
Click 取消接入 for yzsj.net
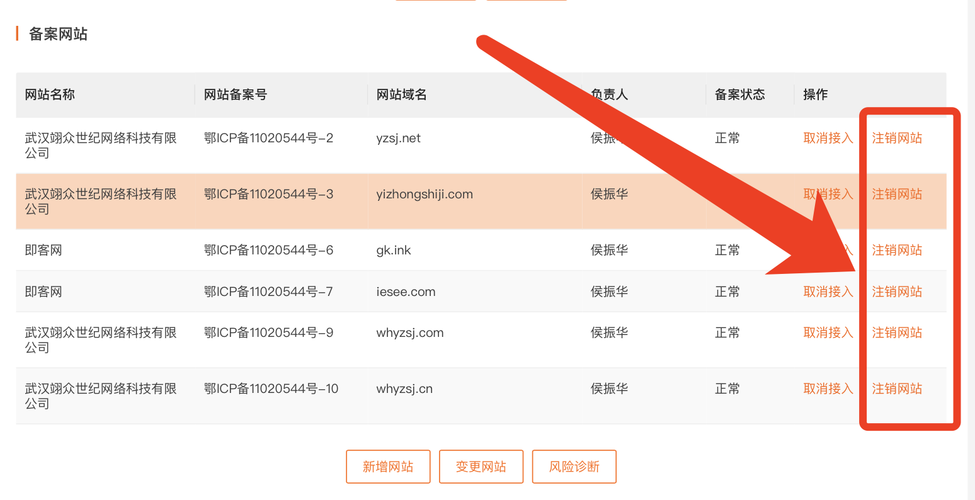pos(828,138)
